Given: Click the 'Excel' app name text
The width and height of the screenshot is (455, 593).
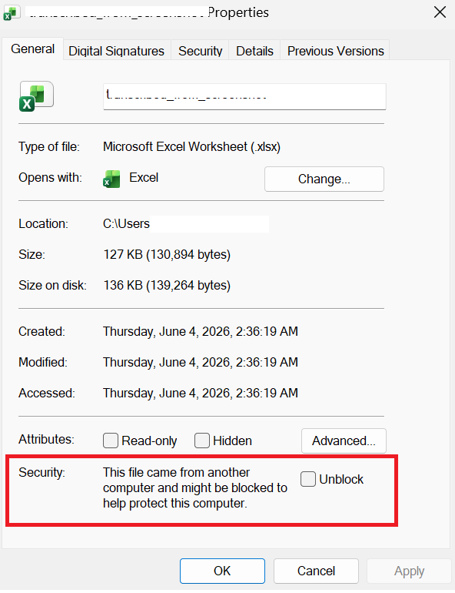Looking at the screenshot, I should click(144, 177).
